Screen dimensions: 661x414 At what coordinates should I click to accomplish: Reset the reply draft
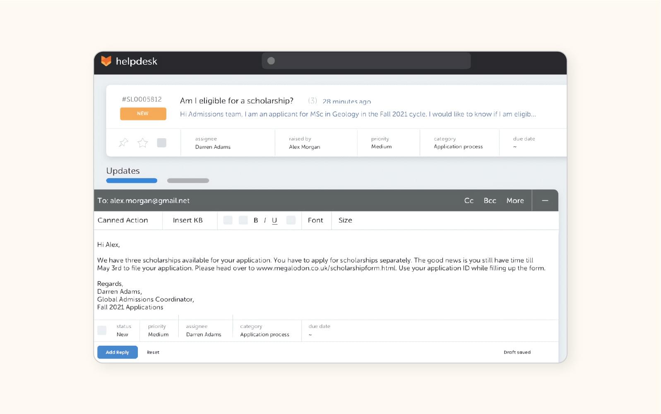click(153, 352)
